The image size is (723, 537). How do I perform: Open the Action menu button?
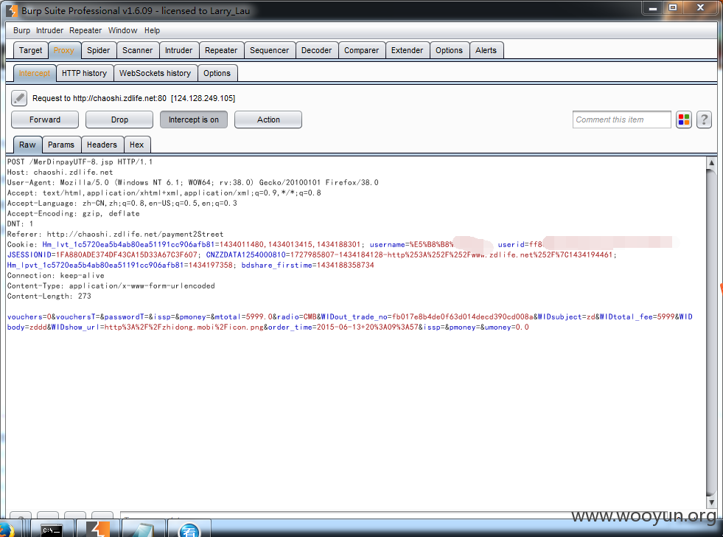(268, 119)
